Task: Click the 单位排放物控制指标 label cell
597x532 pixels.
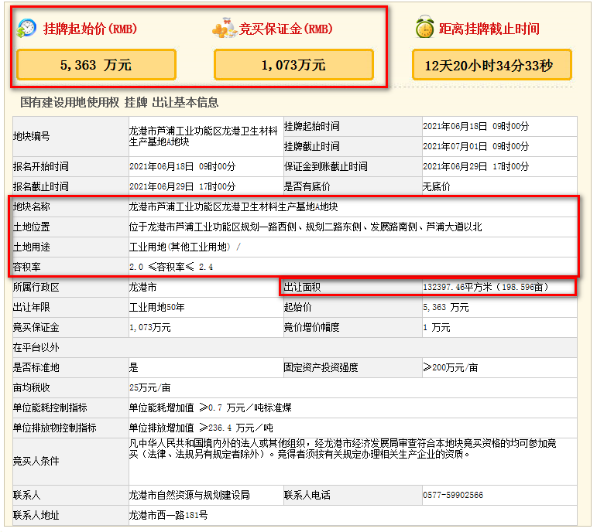Action: 70,428
